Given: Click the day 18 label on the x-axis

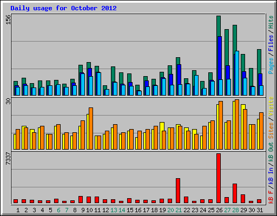Looking at the screenshot, I should [x=154, y=210].
